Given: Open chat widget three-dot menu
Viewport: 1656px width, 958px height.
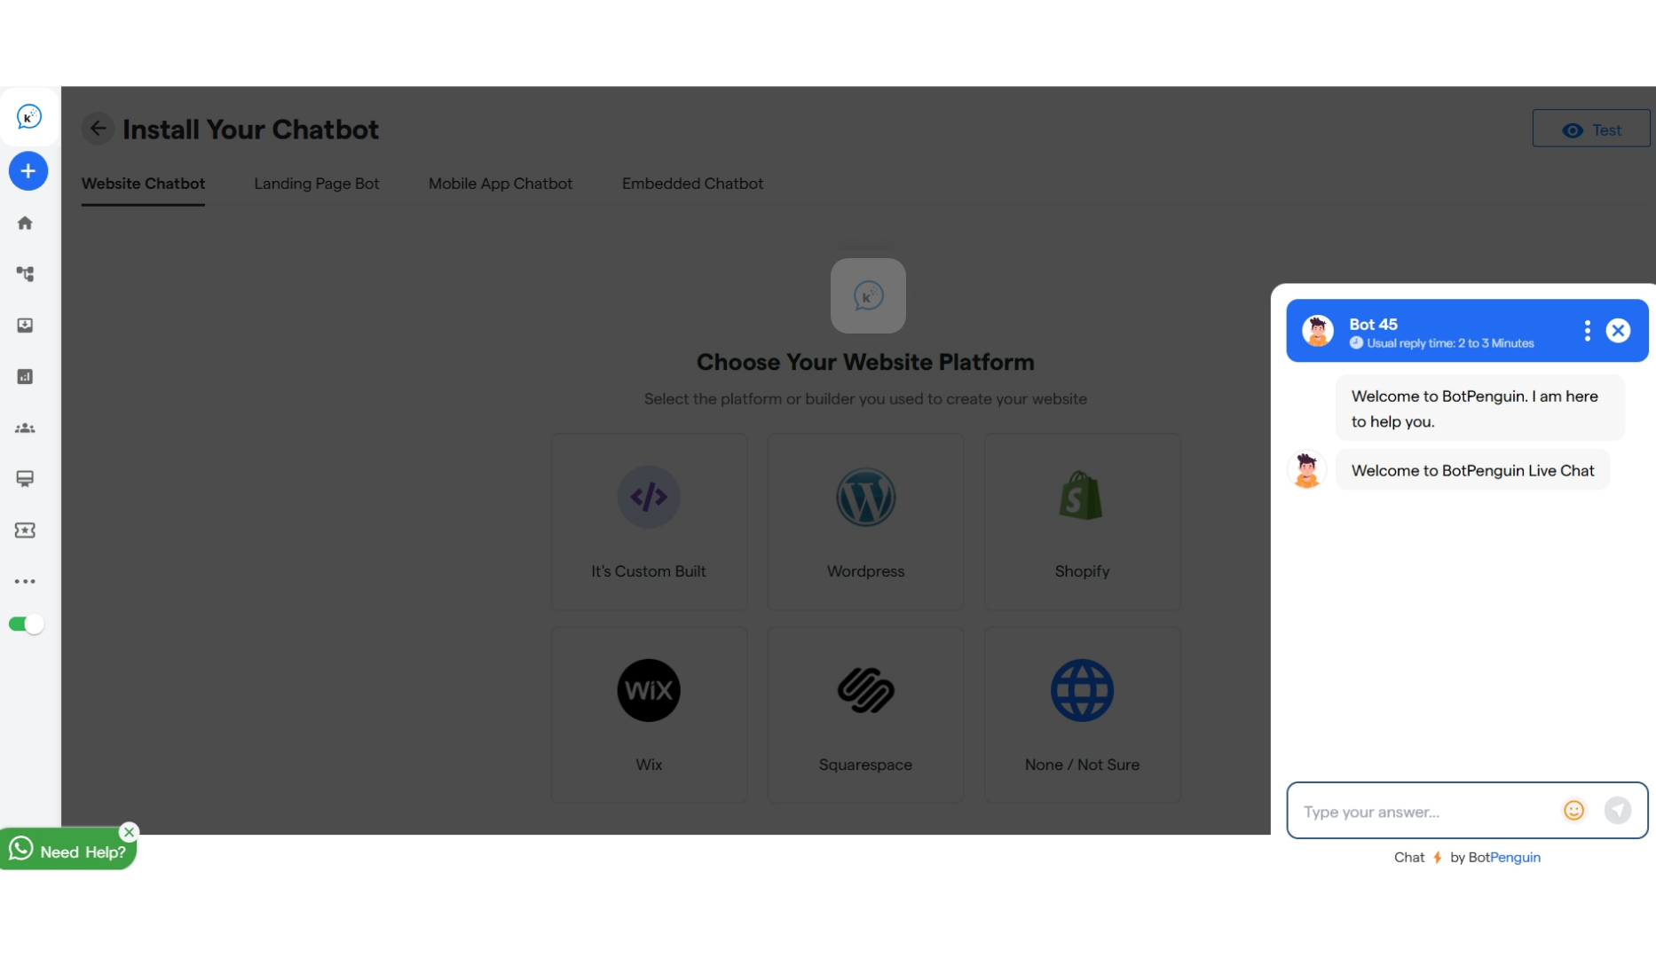Looking at the screenshot, I should coord(1587,331).
